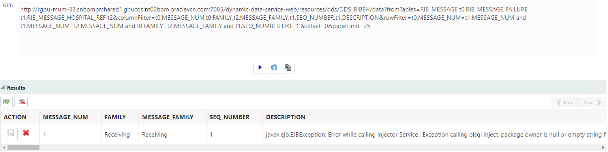Screen dimensions: 608x152
Task: Click the horizontal scrollbar thumb
Action: click(x=23, y=148)
